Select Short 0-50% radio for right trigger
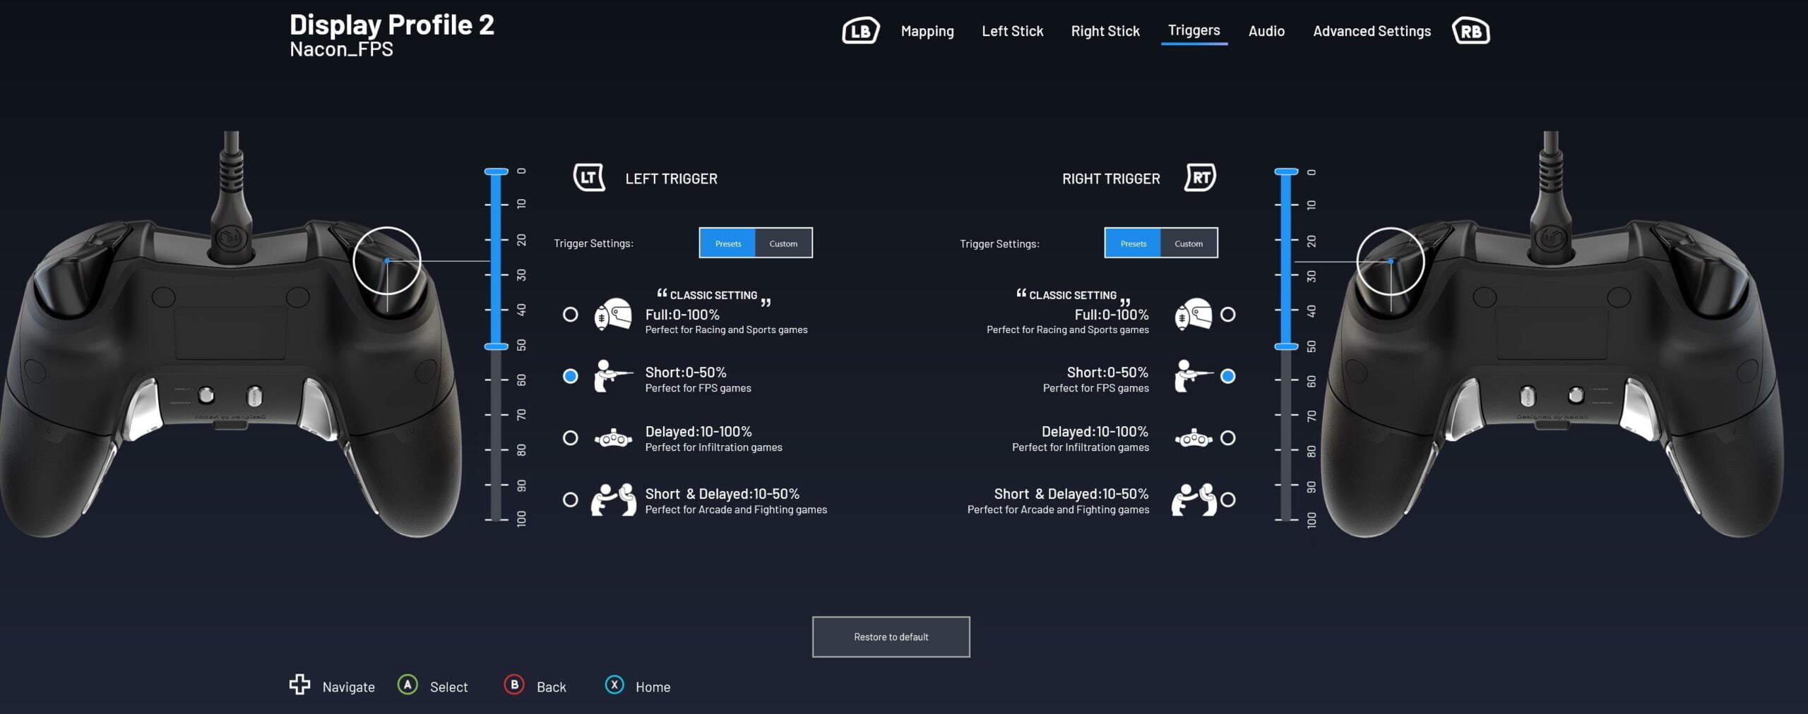1808x714 pixels. [x=1228, y=376]
